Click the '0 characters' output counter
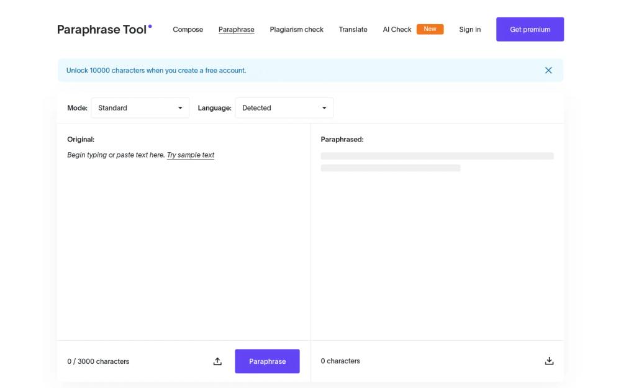This screenshot has width=621, height=388. 340,361
